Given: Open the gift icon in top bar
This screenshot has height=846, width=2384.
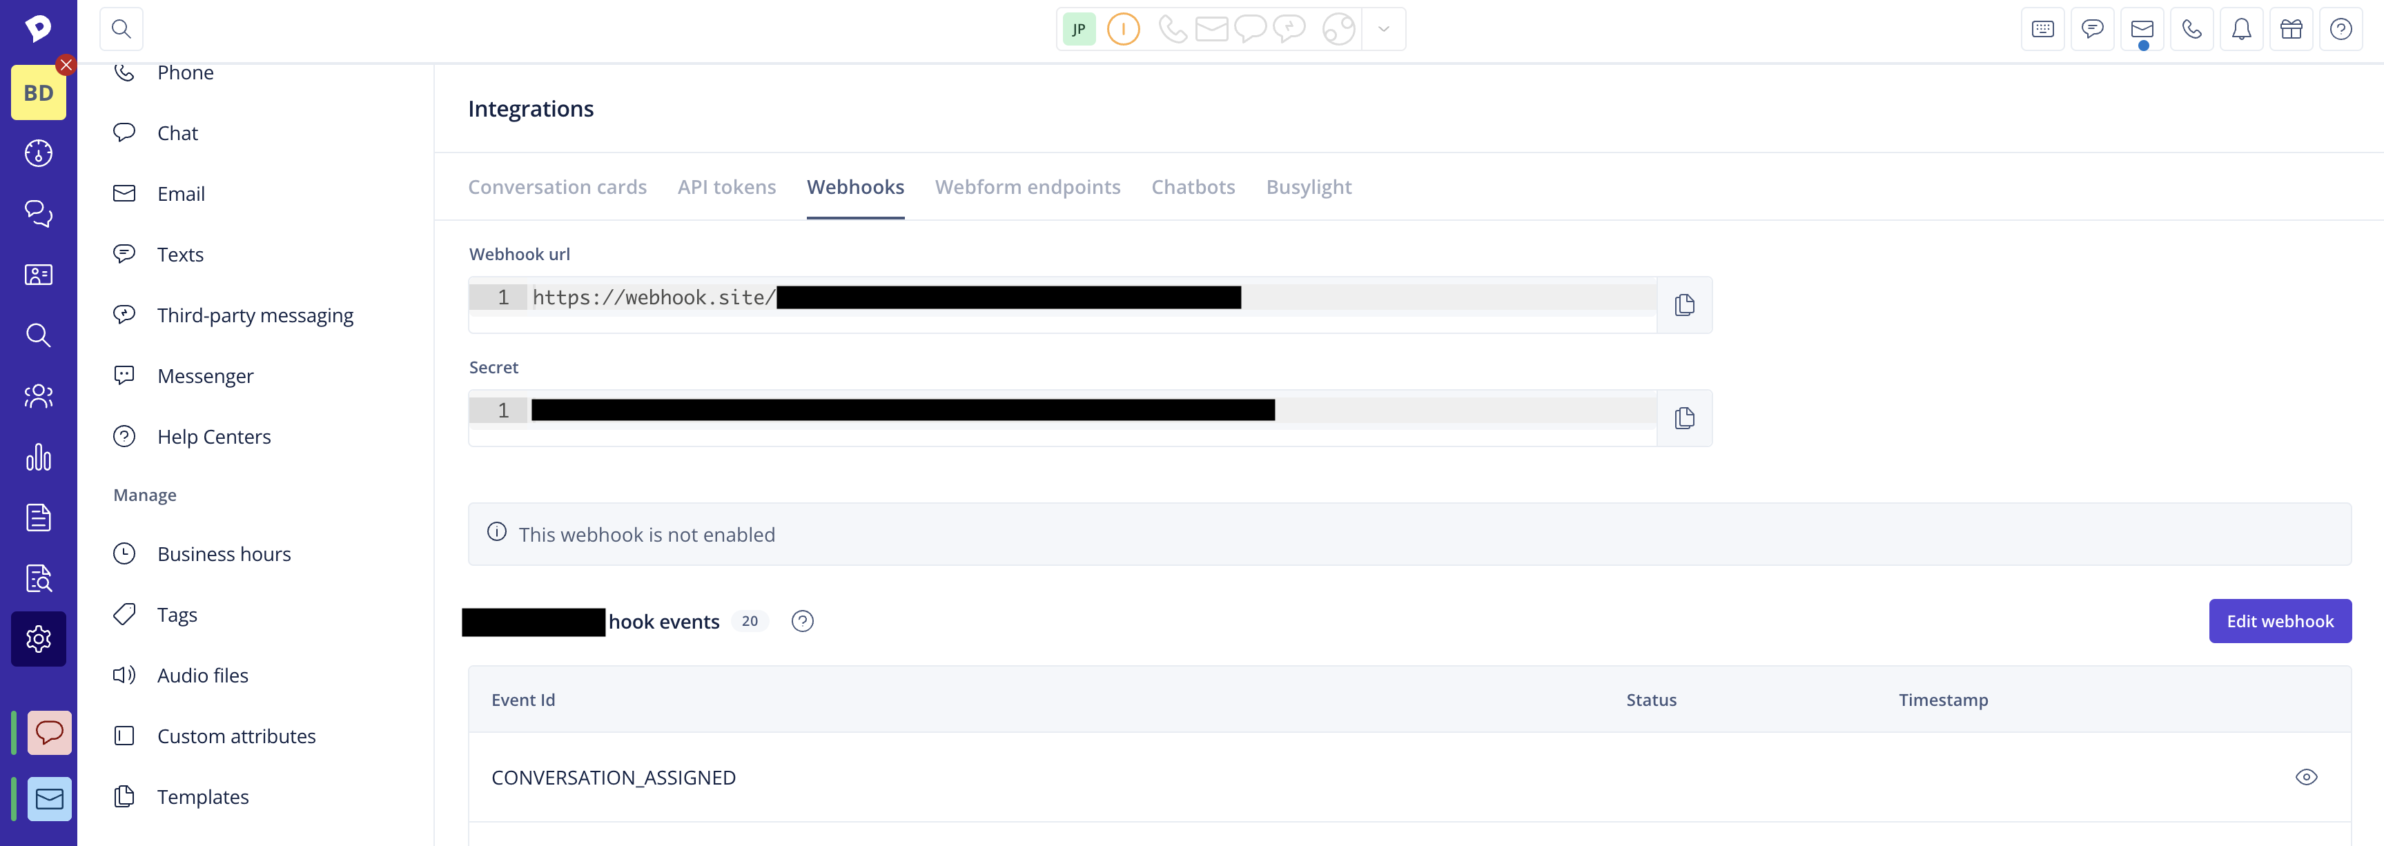Looking at the screenshot, I should coord(2291,29).
